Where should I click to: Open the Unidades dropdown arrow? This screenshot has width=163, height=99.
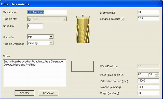51,37
